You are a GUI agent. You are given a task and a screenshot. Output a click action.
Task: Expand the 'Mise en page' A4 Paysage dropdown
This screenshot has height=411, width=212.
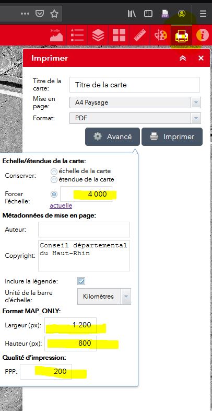[135, 102]
